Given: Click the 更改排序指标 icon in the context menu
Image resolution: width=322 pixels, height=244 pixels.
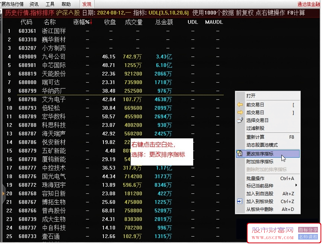Looking at the screenshot, I should (239, 154).
